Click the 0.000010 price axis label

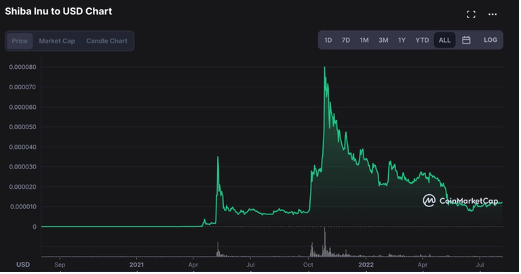[x=23, y=207]
